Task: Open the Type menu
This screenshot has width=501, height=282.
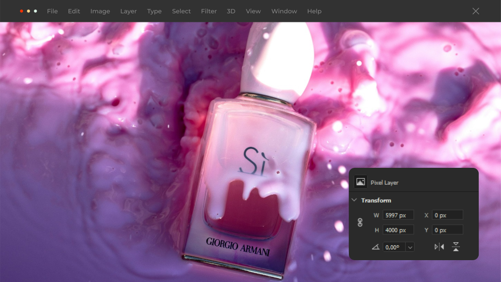Action: [154, 11]
